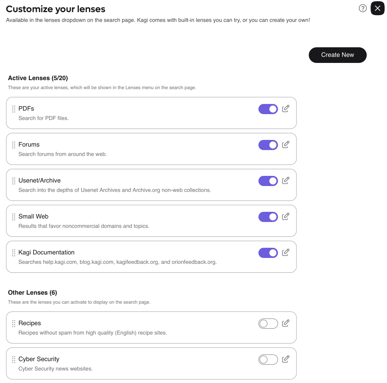Close the Customize your lenses dialog
The image size is (387, 383).
pyautogui.click(x=377, y=8)
